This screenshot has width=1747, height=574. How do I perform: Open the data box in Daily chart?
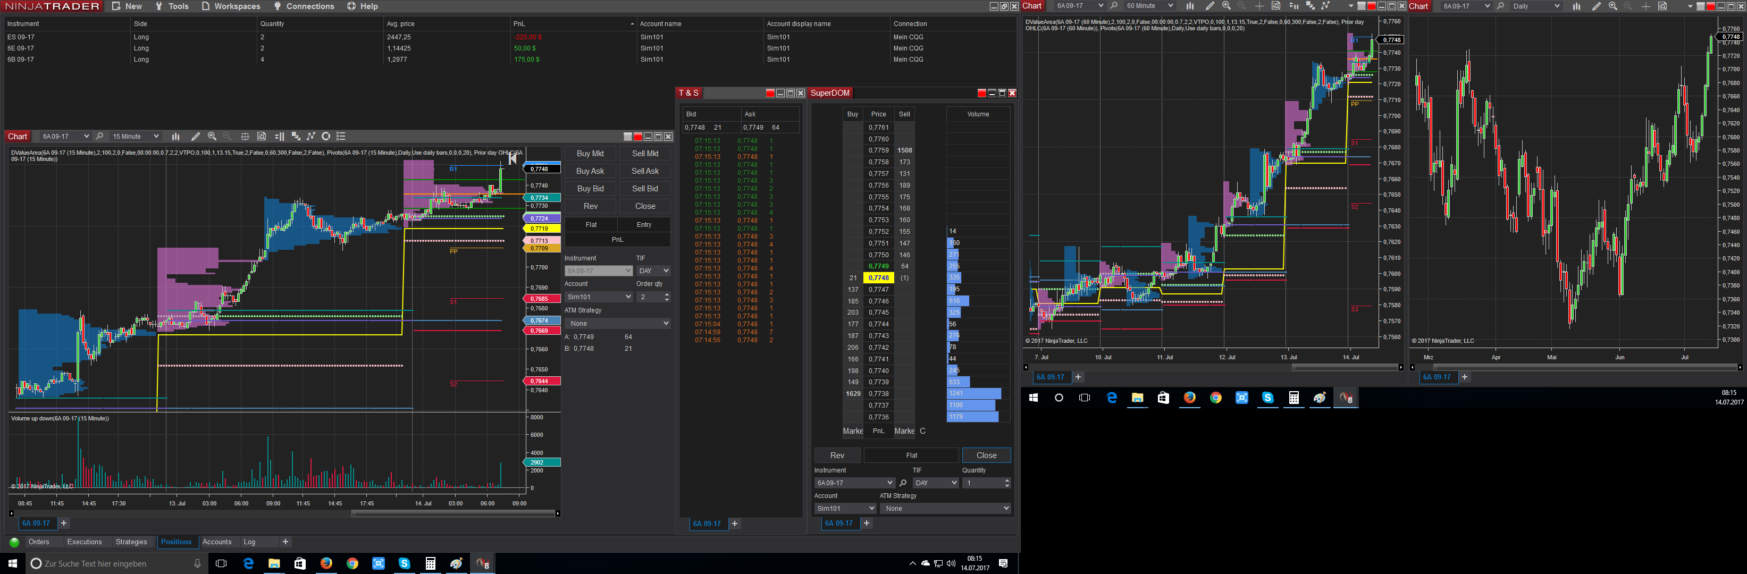click(1662, 6)
